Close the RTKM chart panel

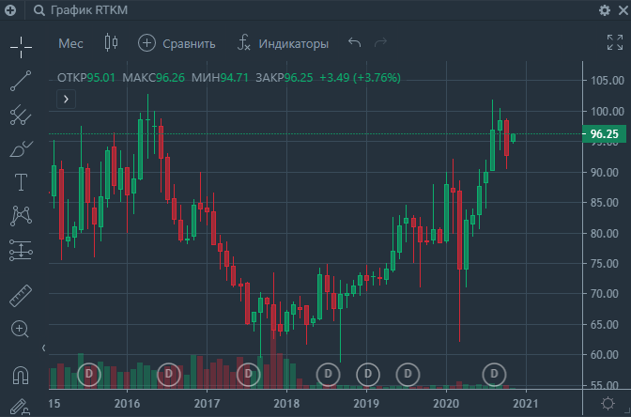(x=623, y=10)
